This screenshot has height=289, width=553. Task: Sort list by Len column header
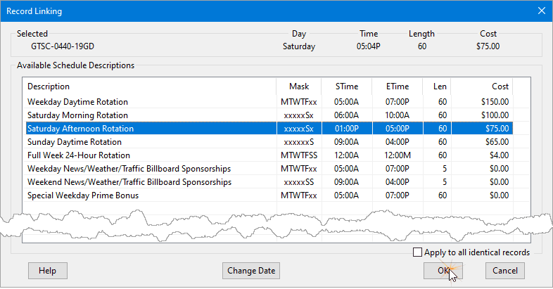[436, 86]
